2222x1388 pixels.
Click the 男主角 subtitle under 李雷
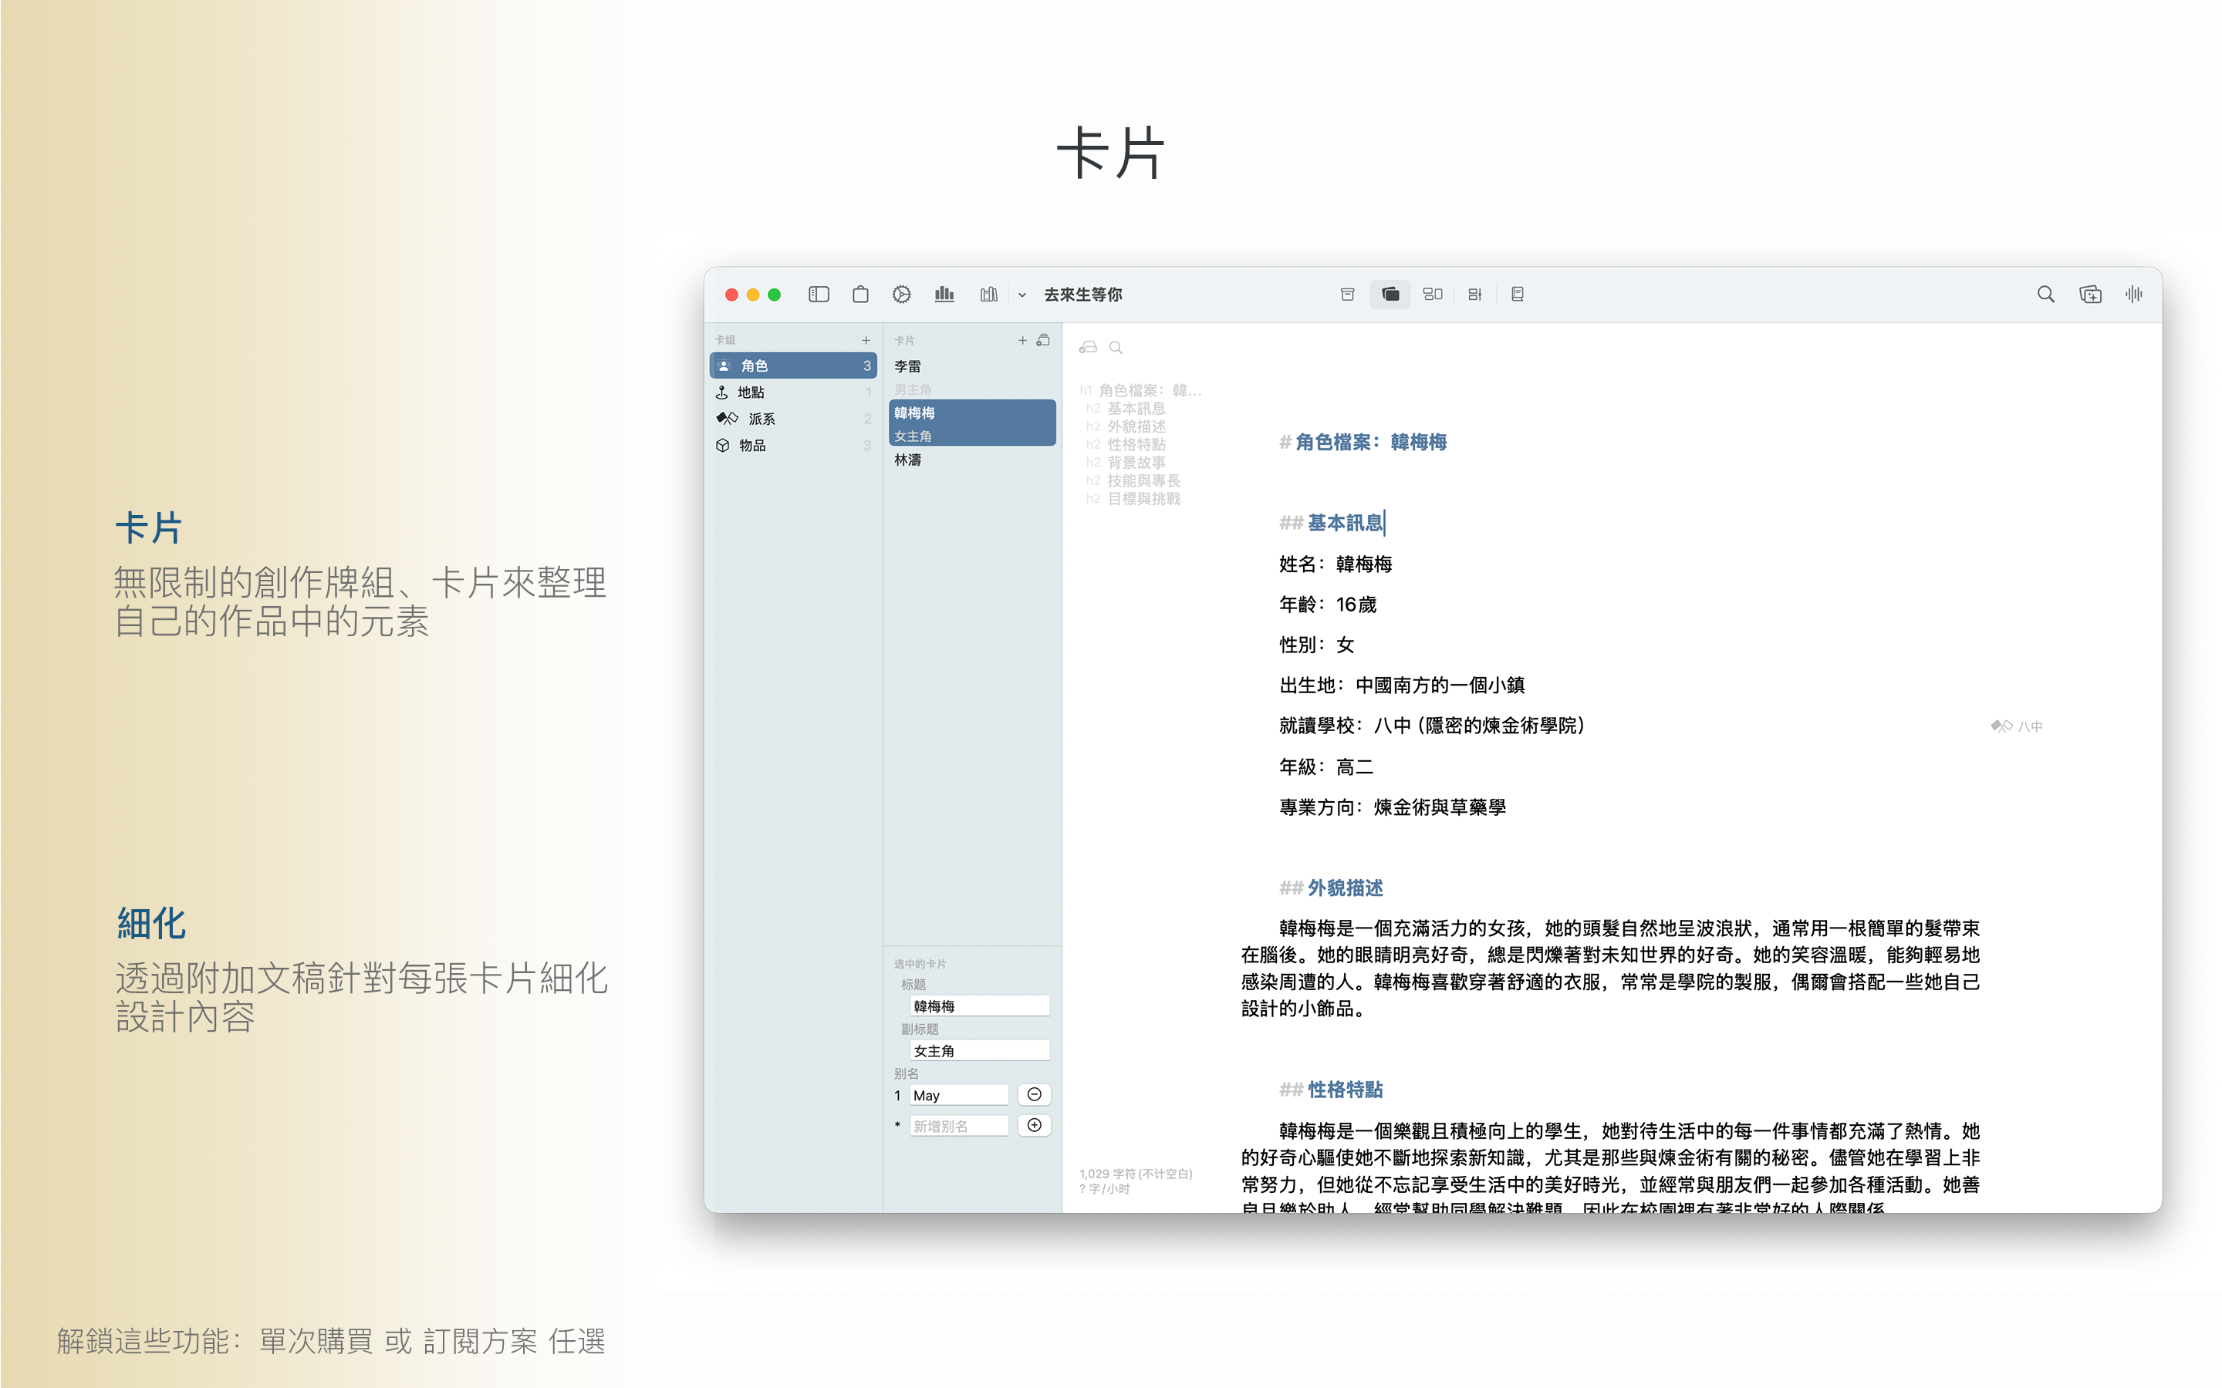click(913, 389)
